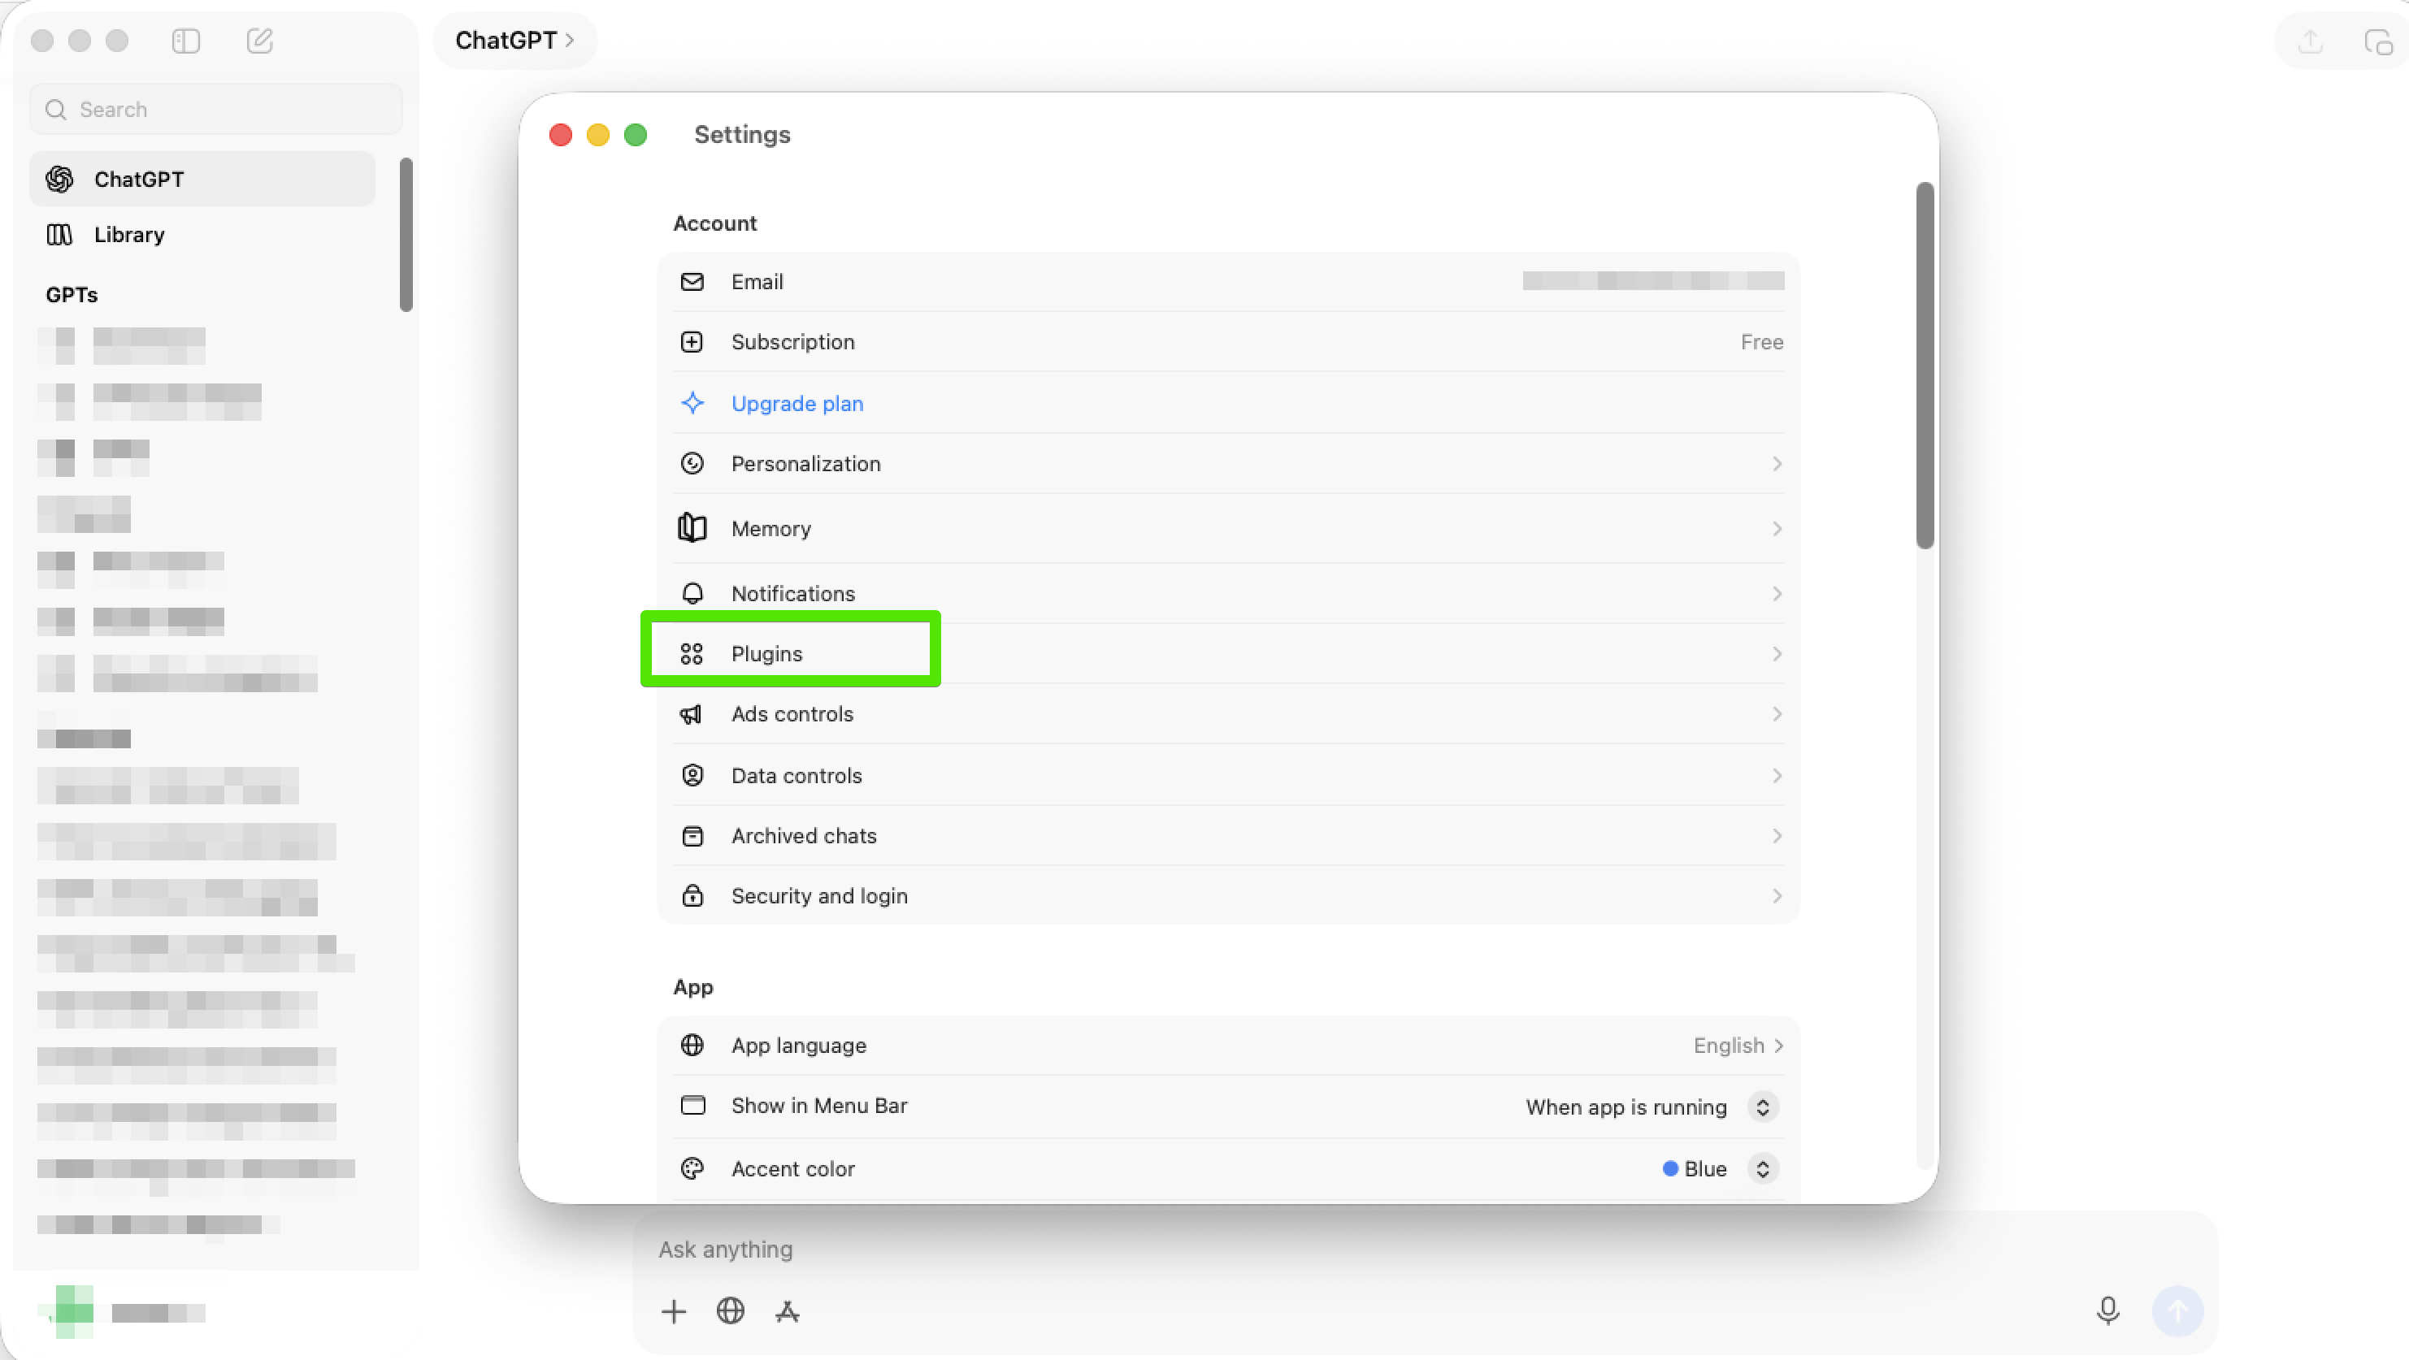Click the Free subscription value
Viewport: 2409px width, 1360px height.
pos(1762,342)
